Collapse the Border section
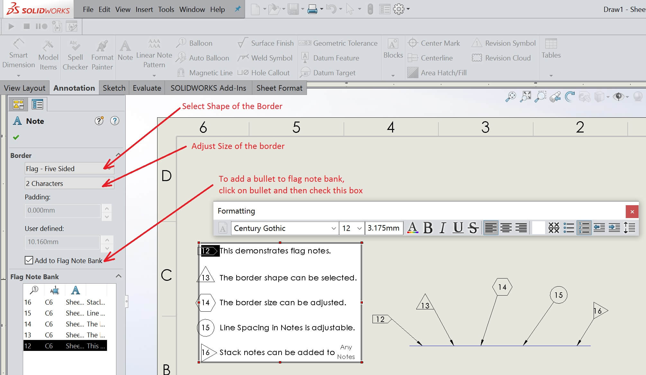 tap(118, 155)
